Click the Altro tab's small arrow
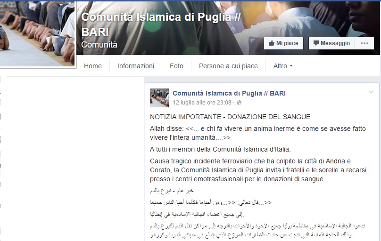This screenshot has width=381, height=241. click(x=291, y=66)
